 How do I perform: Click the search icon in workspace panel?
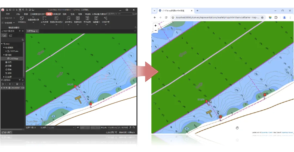pyautogui.click(x=23, y=40)
